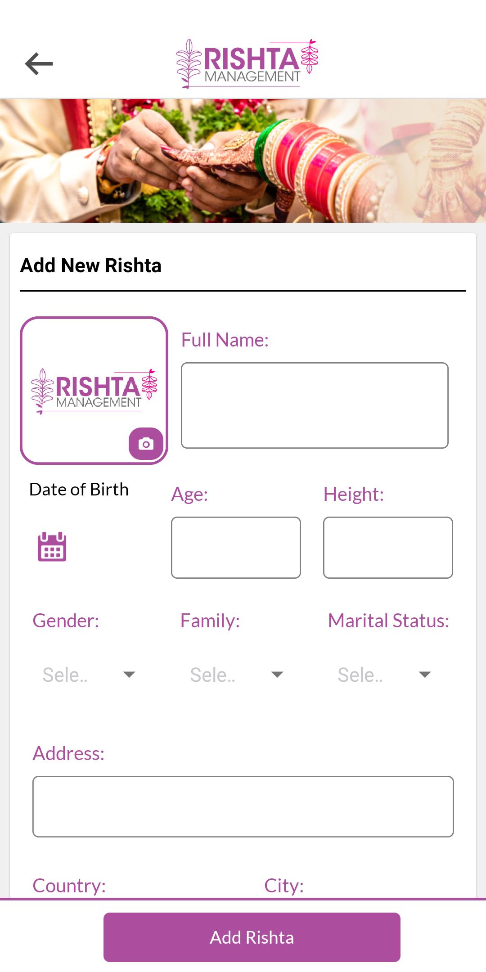
Task: Expand the Family dropdown
Action: click(x=236, y=675)
